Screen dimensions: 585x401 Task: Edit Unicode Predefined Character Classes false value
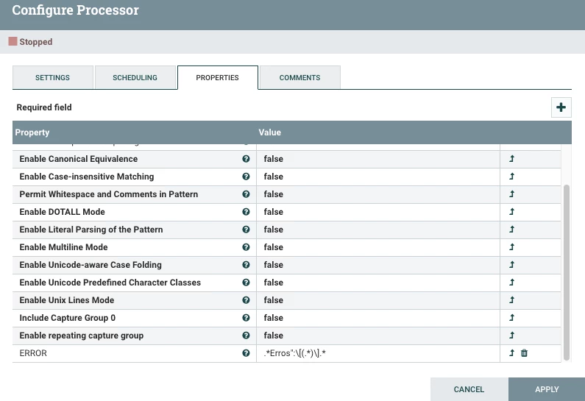pos(378,283)
